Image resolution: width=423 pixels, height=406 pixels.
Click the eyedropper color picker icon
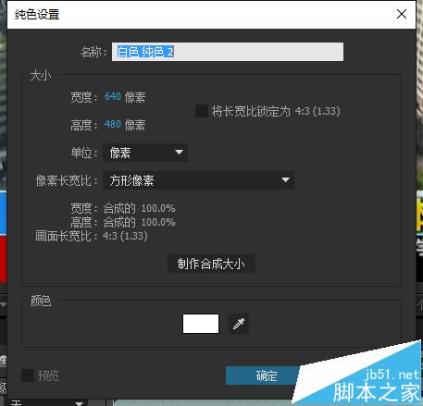click(239, 324)
